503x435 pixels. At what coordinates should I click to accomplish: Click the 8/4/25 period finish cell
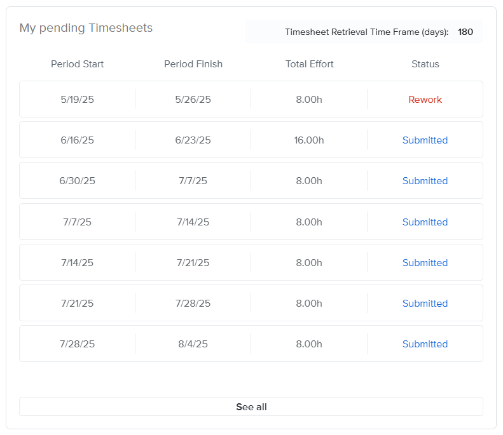click(193, 344)
